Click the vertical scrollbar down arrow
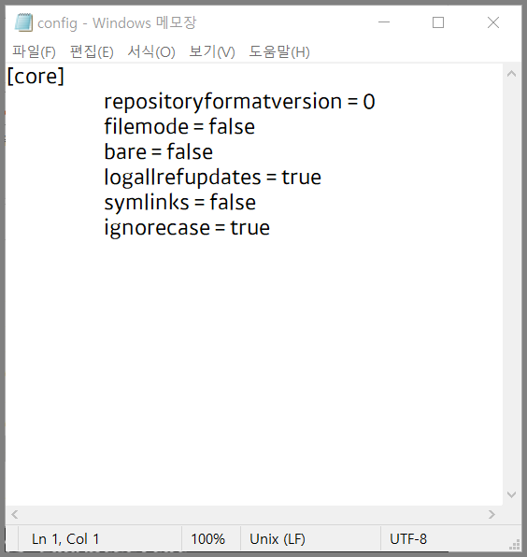527x557 pixels. (512, 494)
